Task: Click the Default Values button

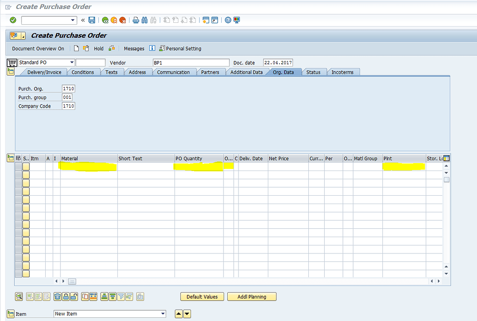Action: click(202, 296)
